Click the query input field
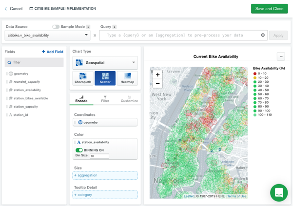Viewport: 293px width, 206px height. click(183, 35)
